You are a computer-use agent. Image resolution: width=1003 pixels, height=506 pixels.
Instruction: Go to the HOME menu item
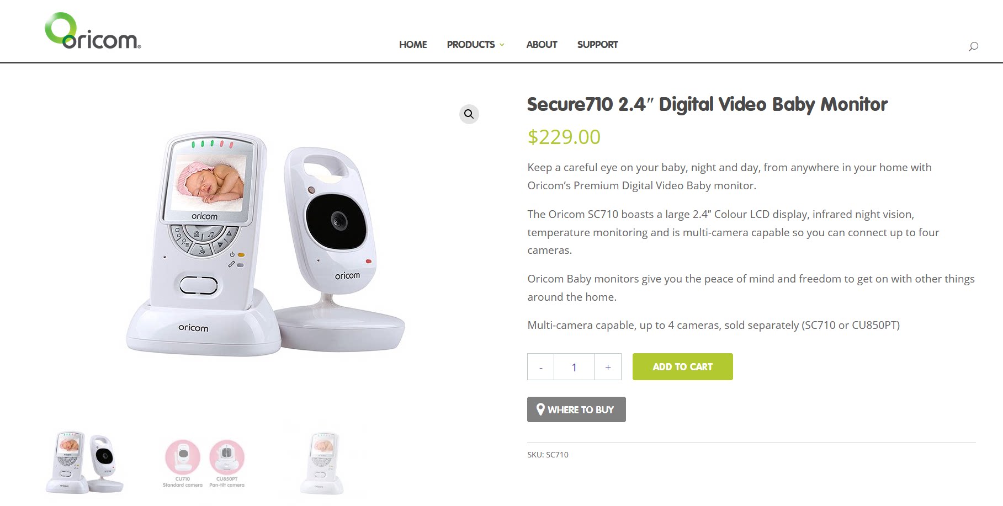coord(413,45)
